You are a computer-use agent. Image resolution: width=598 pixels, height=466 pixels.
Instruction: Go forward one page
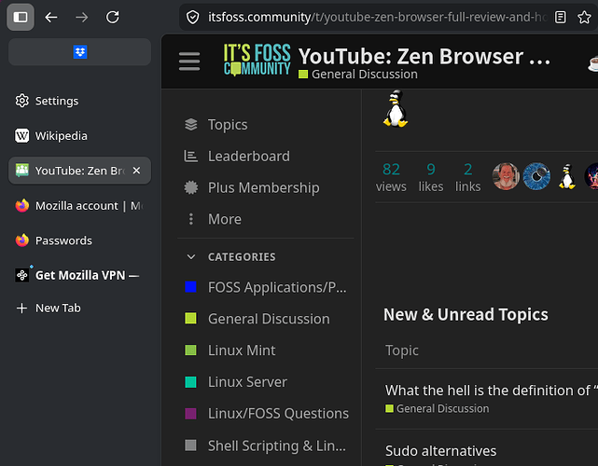click(81, 17)
